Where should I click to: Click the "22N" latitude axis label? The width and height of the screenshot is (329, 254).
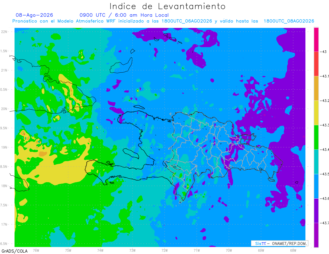pyautogui.click(x=4, y=32)
